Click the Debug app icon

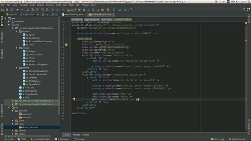click(84, 10)
